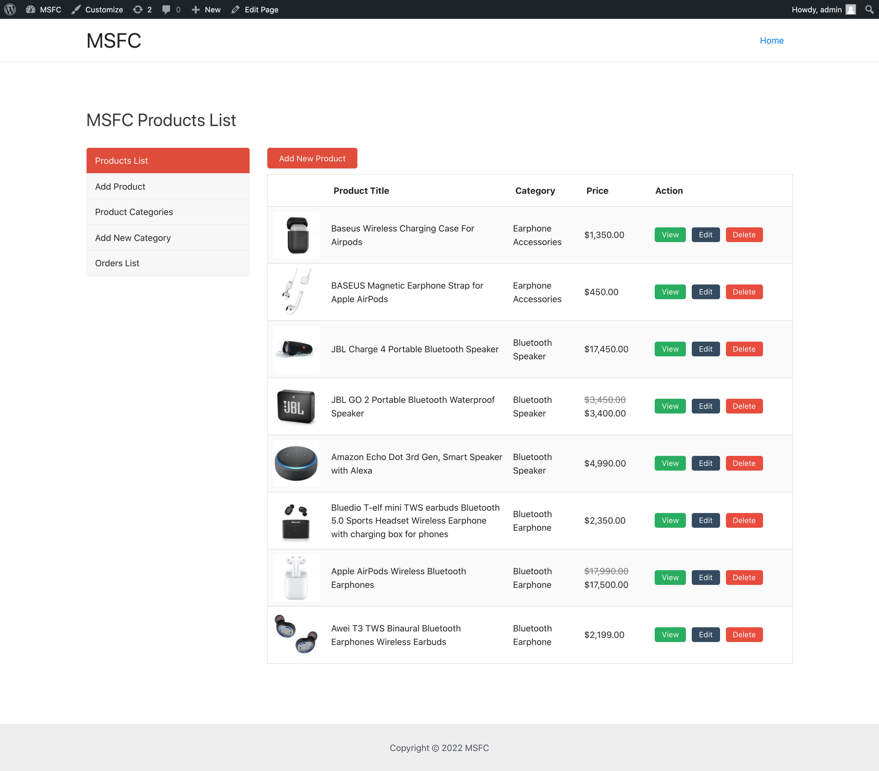Click the admin user avatar
This screenshot has width=879, height=771.
coord(851,9)
